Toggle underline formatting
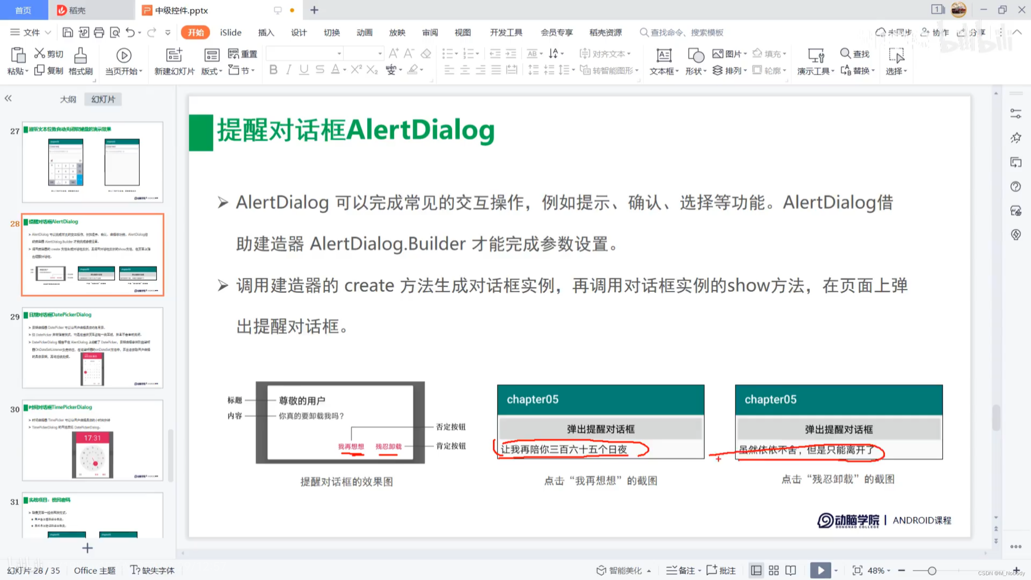 [304, 70]
